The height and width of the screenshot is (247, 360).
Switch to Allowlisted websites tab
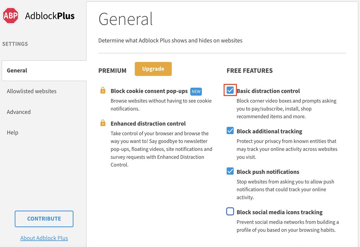pyautogui.click(x=32, y=91)
